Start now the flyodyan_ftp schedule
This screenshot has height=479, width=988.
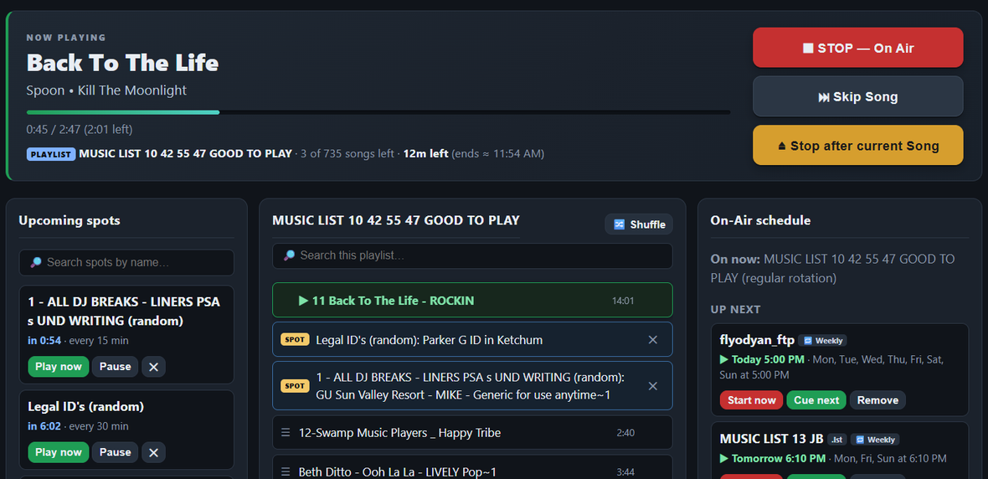click(751, 400)
